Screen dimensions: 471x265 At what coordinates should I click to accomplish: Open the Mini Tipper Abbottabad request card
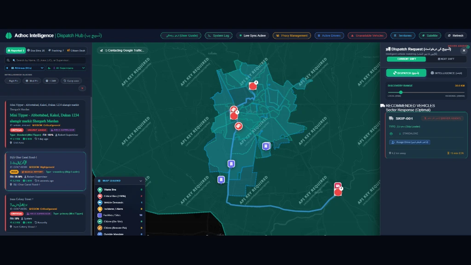click(46, 124)
